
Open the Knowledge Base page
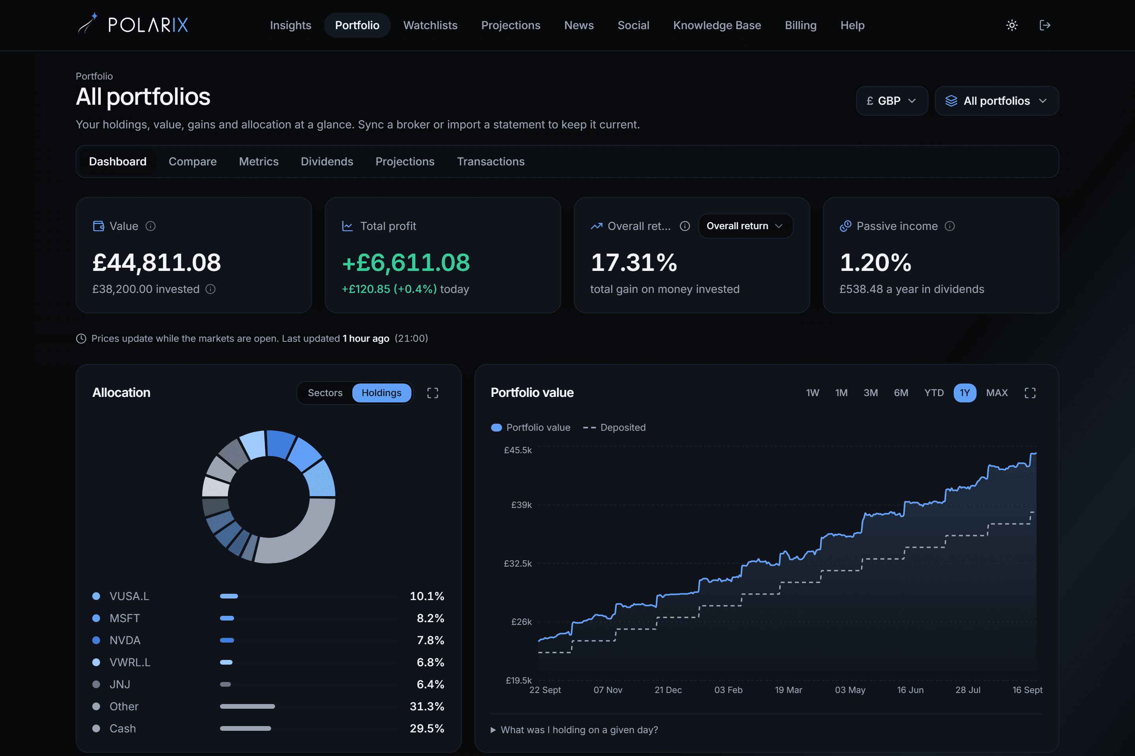coord(717,25)
